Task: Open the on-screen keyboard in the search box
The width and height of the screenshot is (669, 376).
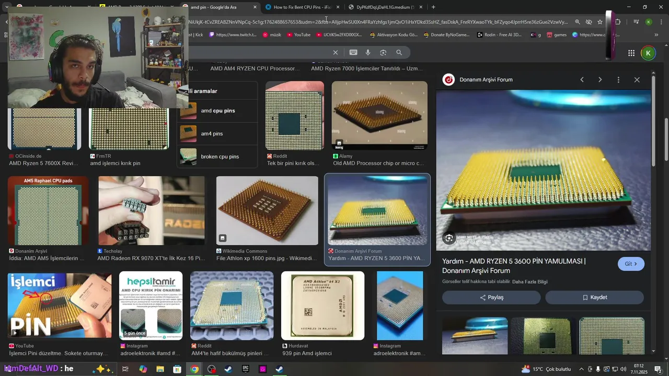Action: [x=353, y=52]
